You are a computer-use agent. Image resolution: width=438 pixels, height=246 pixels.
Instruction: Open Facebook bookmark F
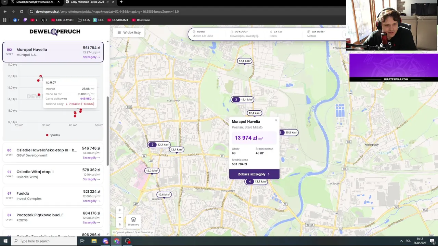pyautogui.click(x=16, y=20)
